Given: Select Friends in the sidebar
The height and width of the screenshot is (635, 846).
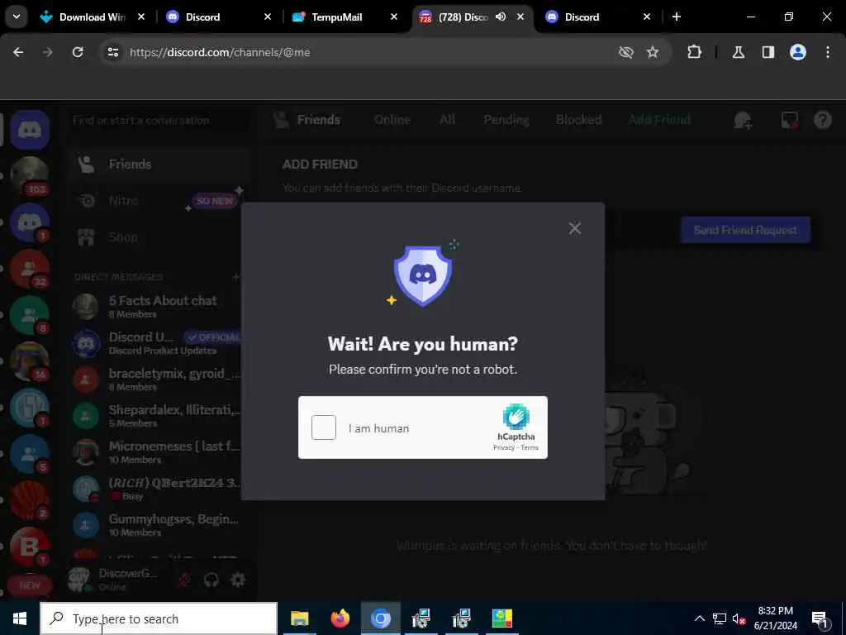Looking at the screenshot, I should [159, 165].
